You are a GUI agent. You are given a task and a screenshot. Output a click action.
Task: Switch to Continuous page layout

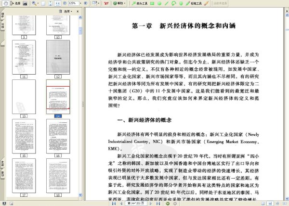click(270, 204)
